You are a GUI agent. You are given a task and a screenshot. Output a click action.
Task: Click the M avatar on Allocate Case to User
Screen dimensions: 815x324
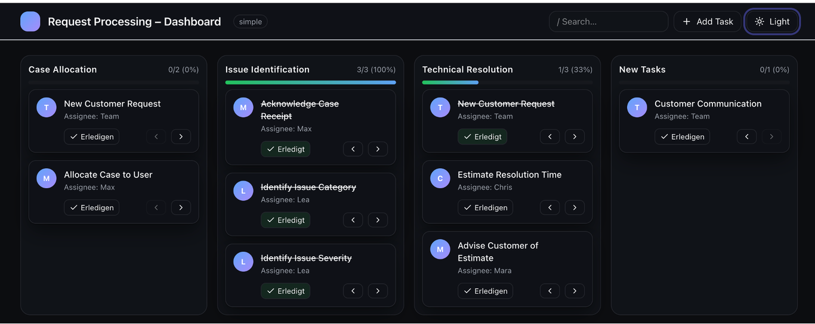tap(47, 178)
